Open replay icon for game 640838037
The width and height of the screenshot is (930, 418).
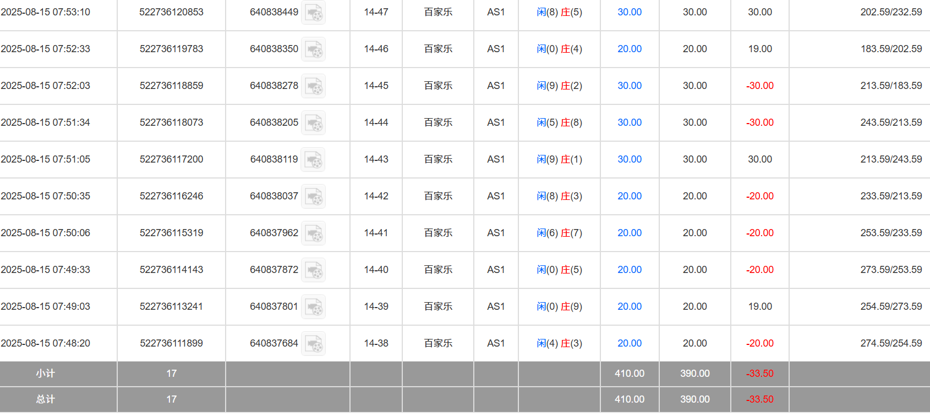click(x=314, y=197)
